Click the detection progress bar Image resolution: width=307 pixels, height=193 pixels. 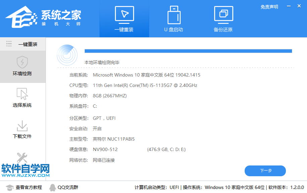coord(188,51)
